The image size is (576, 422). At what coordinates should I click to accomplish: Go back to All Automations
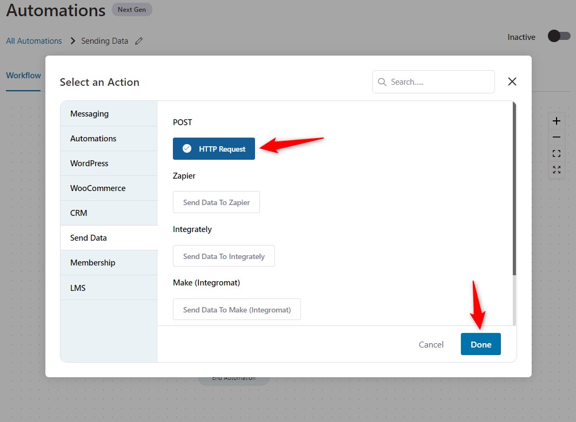click(34, 41)
